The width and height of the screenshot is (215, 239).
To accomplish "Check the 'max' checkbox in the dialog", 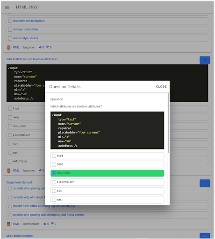I will [x=54, y=200].
